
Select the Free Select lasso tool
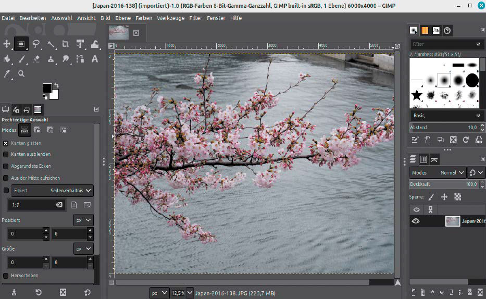coord(36,44)
